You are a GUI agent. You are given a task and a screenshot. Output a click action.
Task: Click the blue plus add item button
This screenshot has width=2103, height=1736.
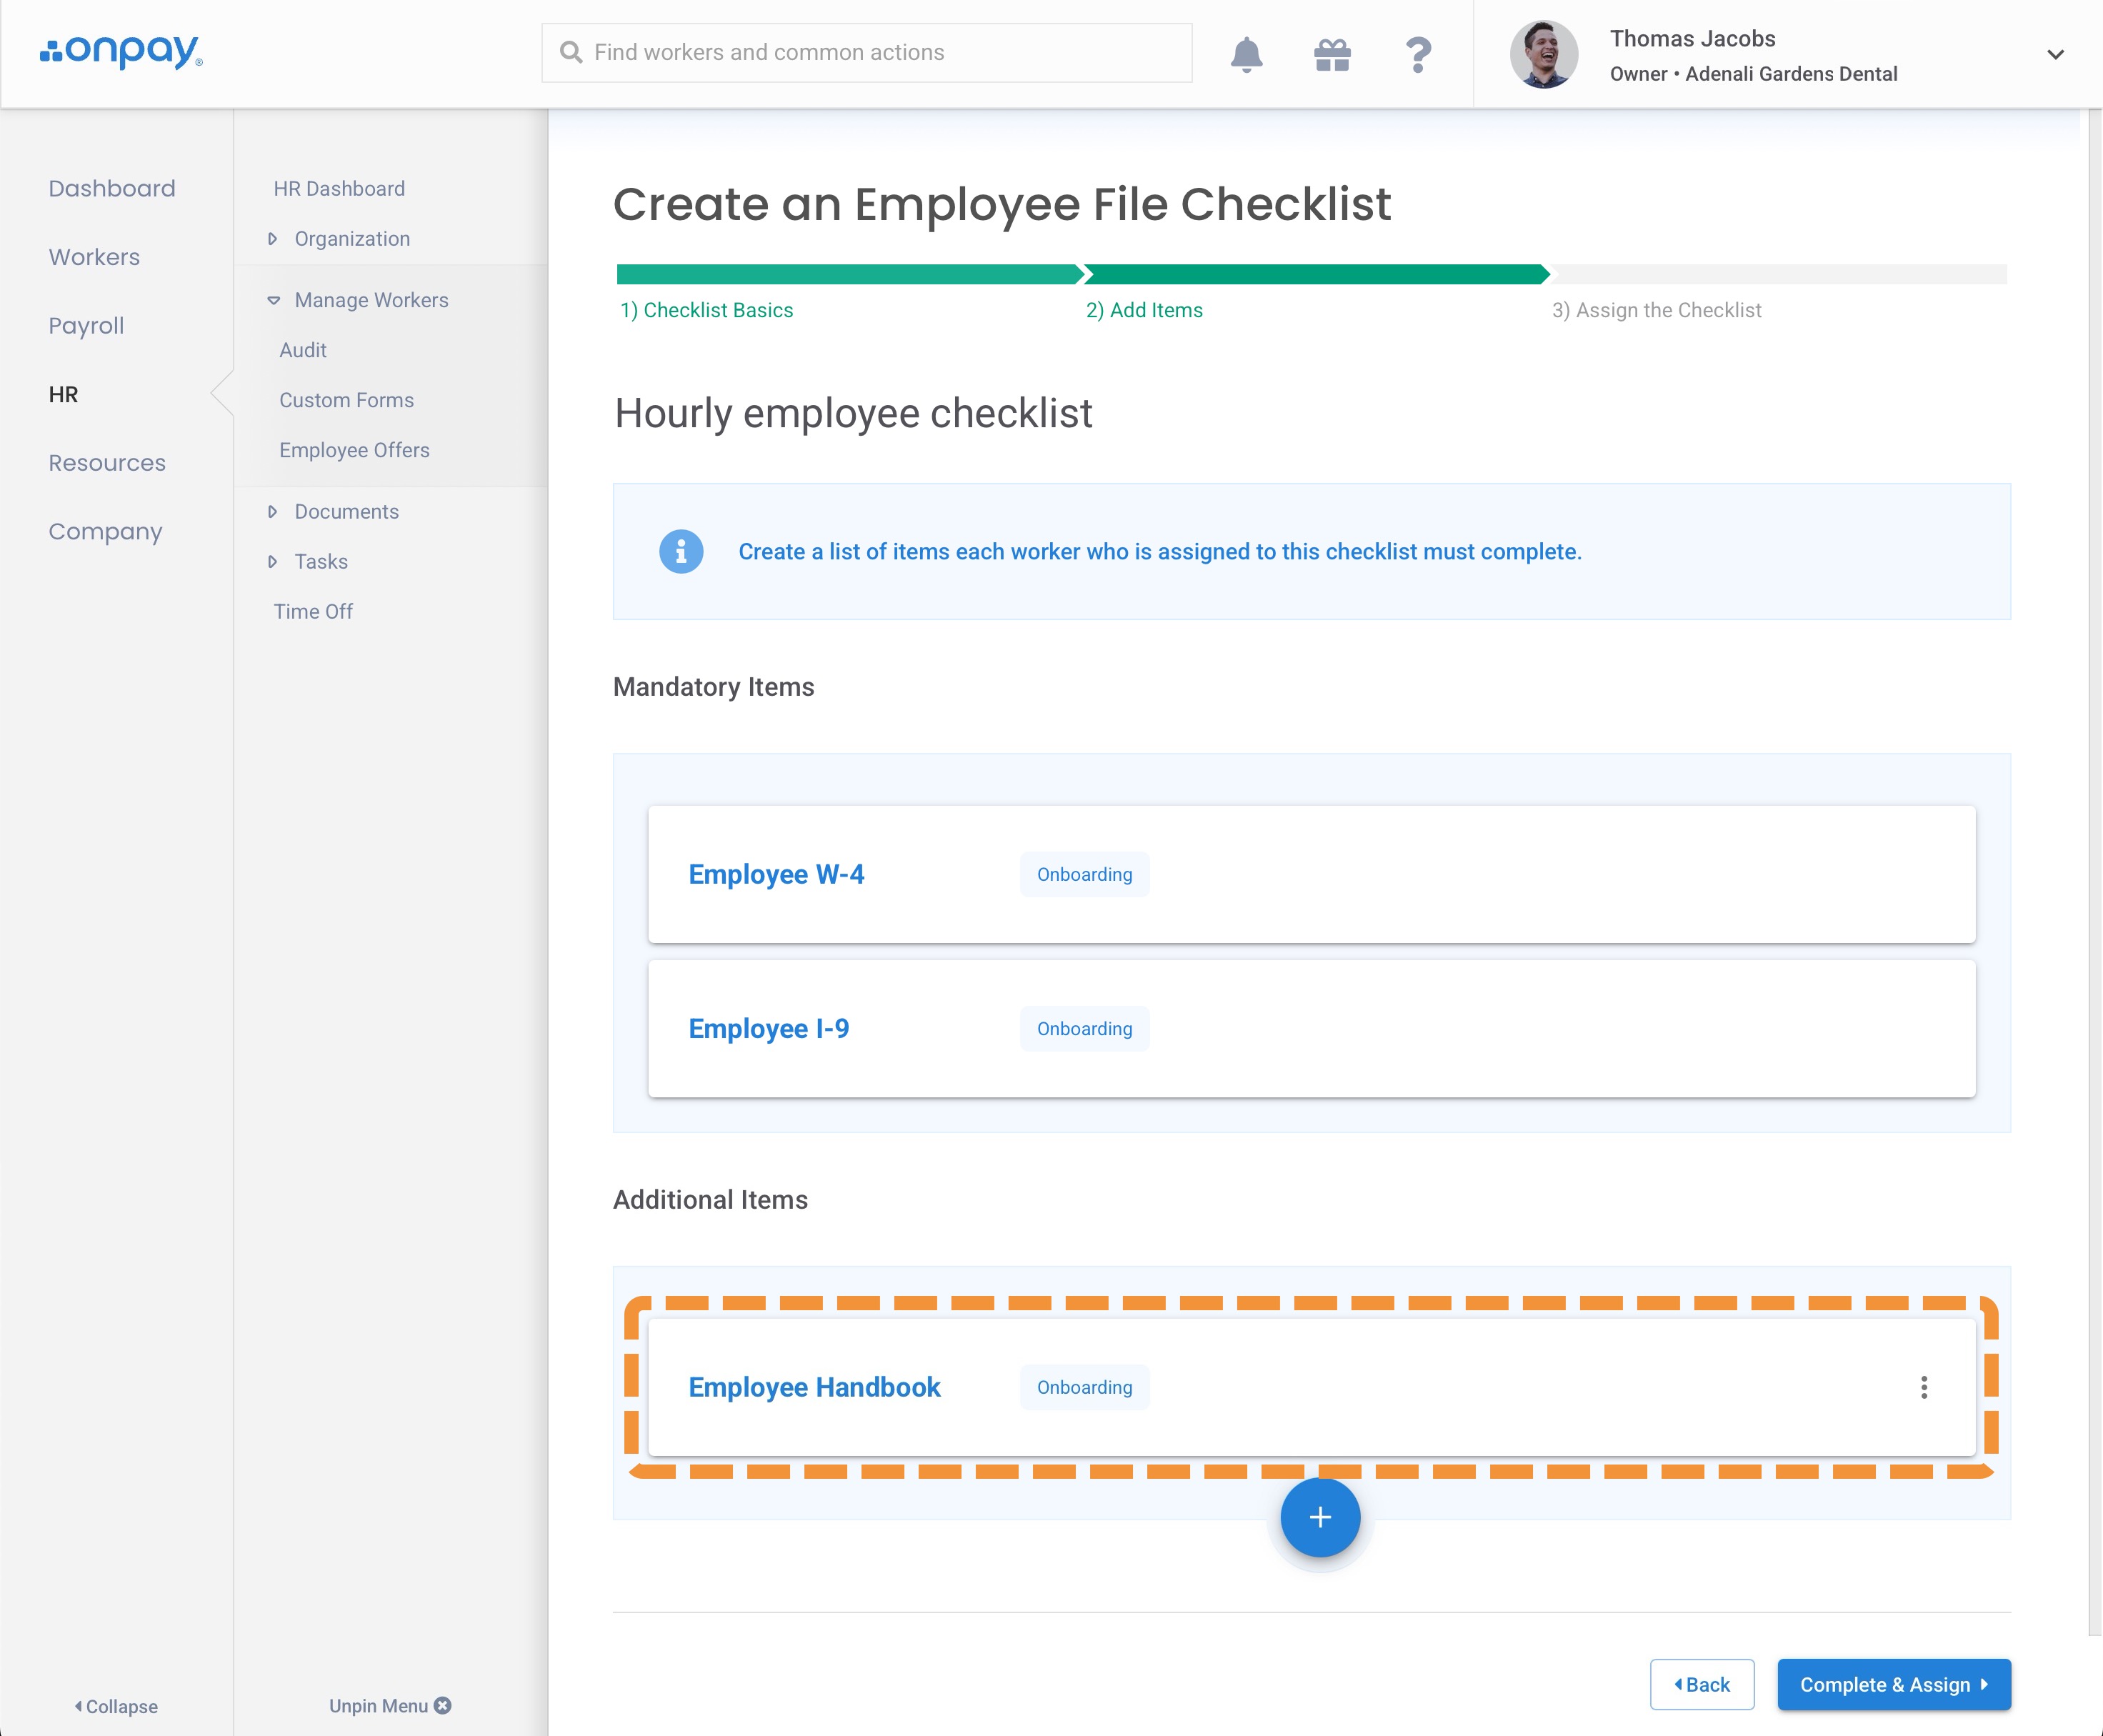[x=1320, y=1517]
